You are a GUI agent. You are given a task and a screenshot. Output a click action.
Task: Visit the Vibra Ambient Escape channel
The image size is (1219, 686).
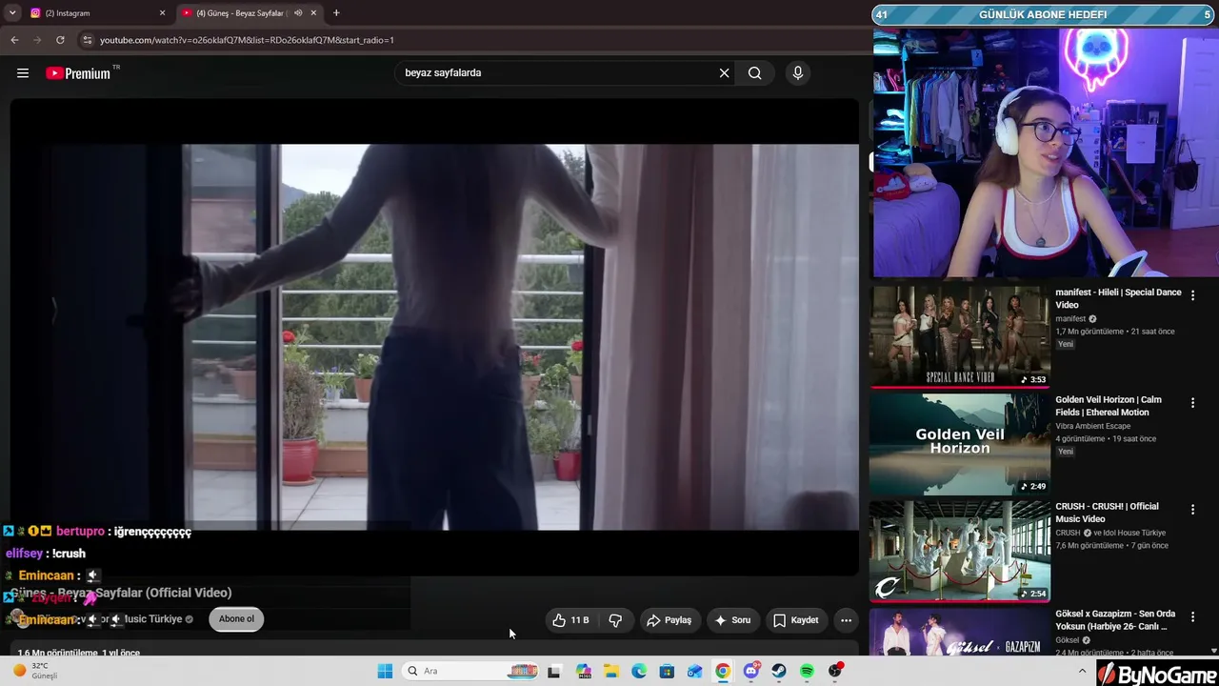(1092, 426)
